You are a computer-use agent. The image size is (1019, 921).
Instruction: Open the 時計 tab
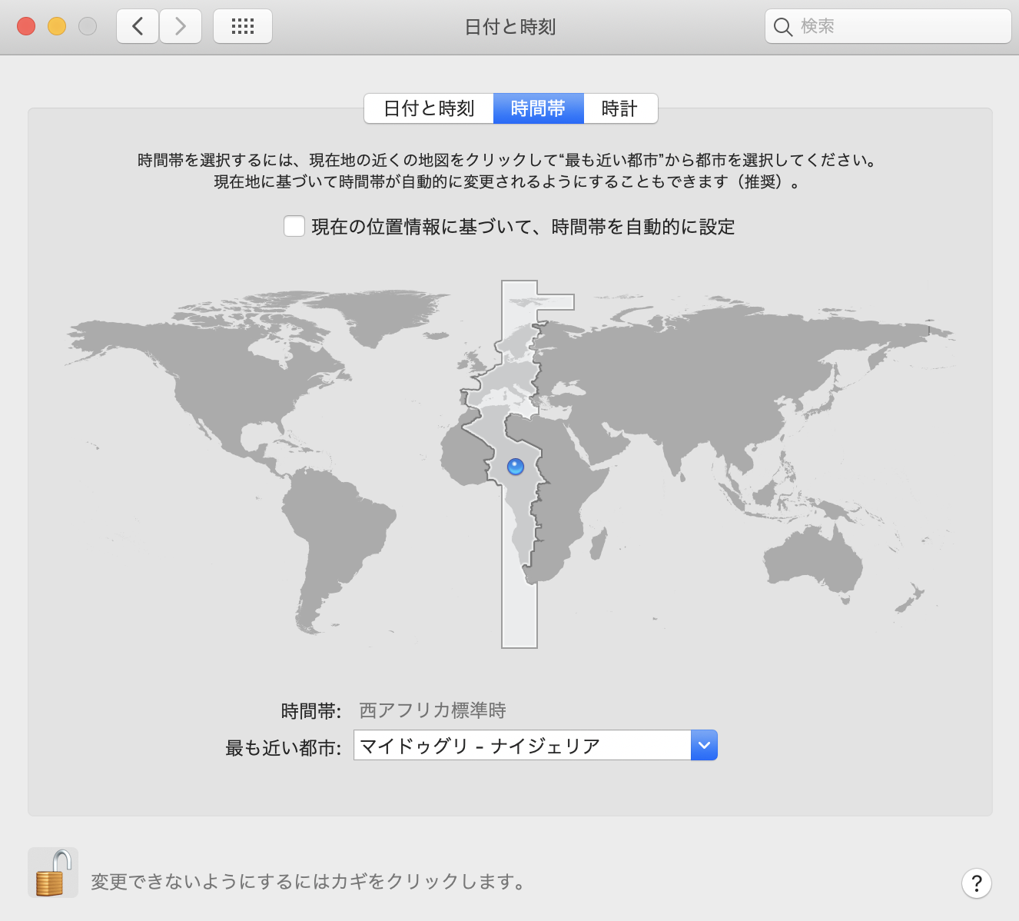click(620, 108)
